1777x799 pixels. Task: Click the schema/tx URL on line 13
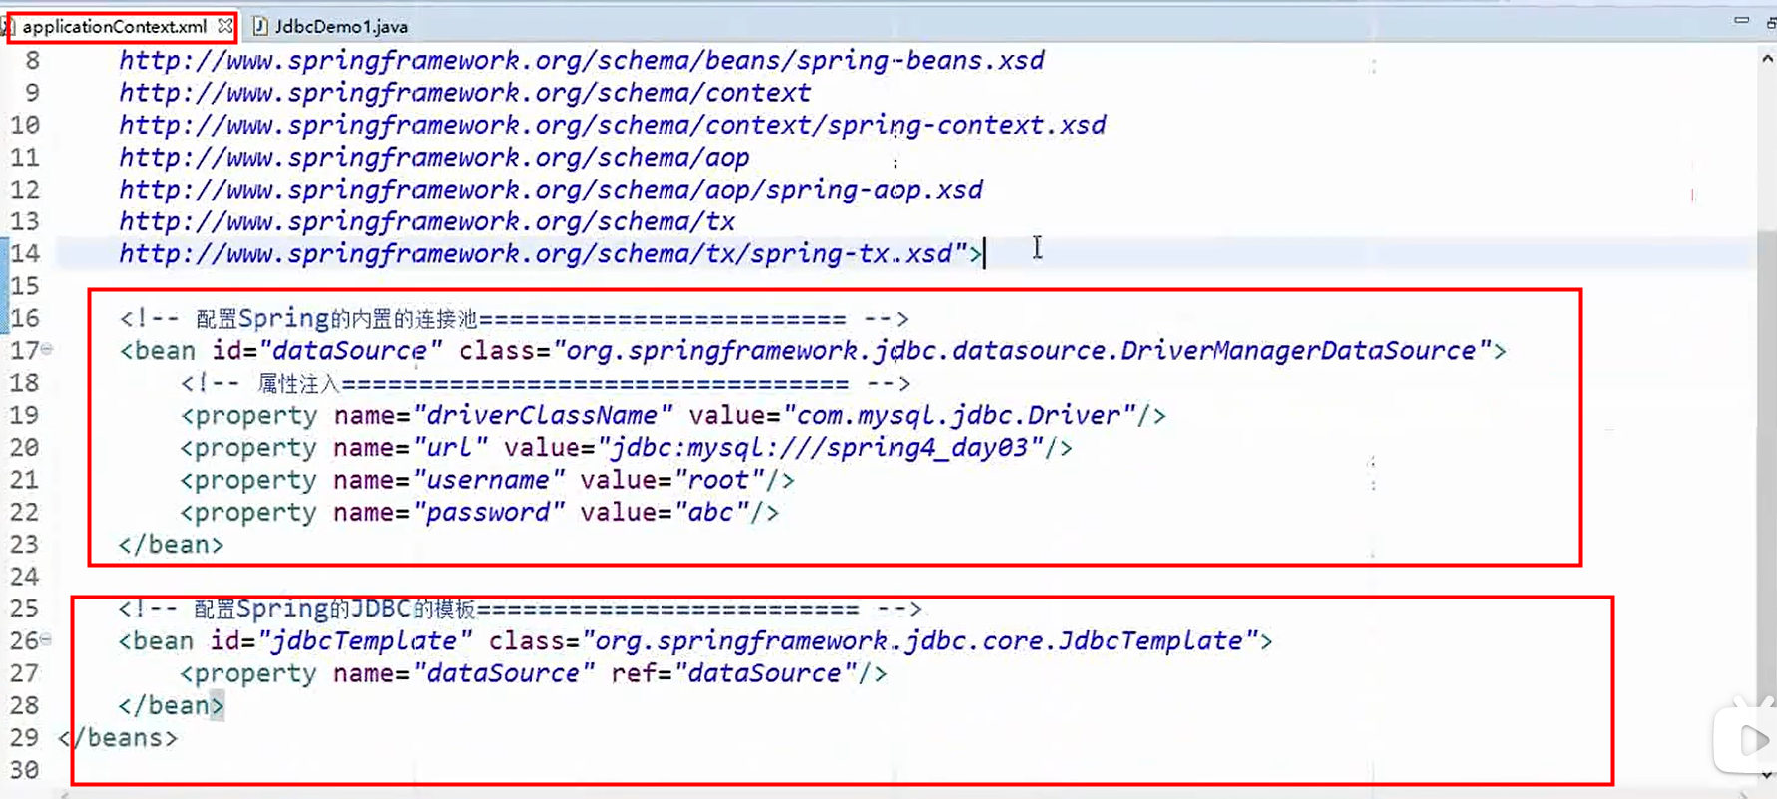pos(427,221)
